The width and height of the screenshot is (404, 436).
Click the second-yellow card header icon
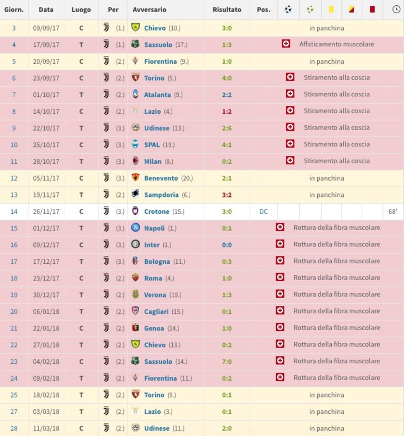[351, 9]
